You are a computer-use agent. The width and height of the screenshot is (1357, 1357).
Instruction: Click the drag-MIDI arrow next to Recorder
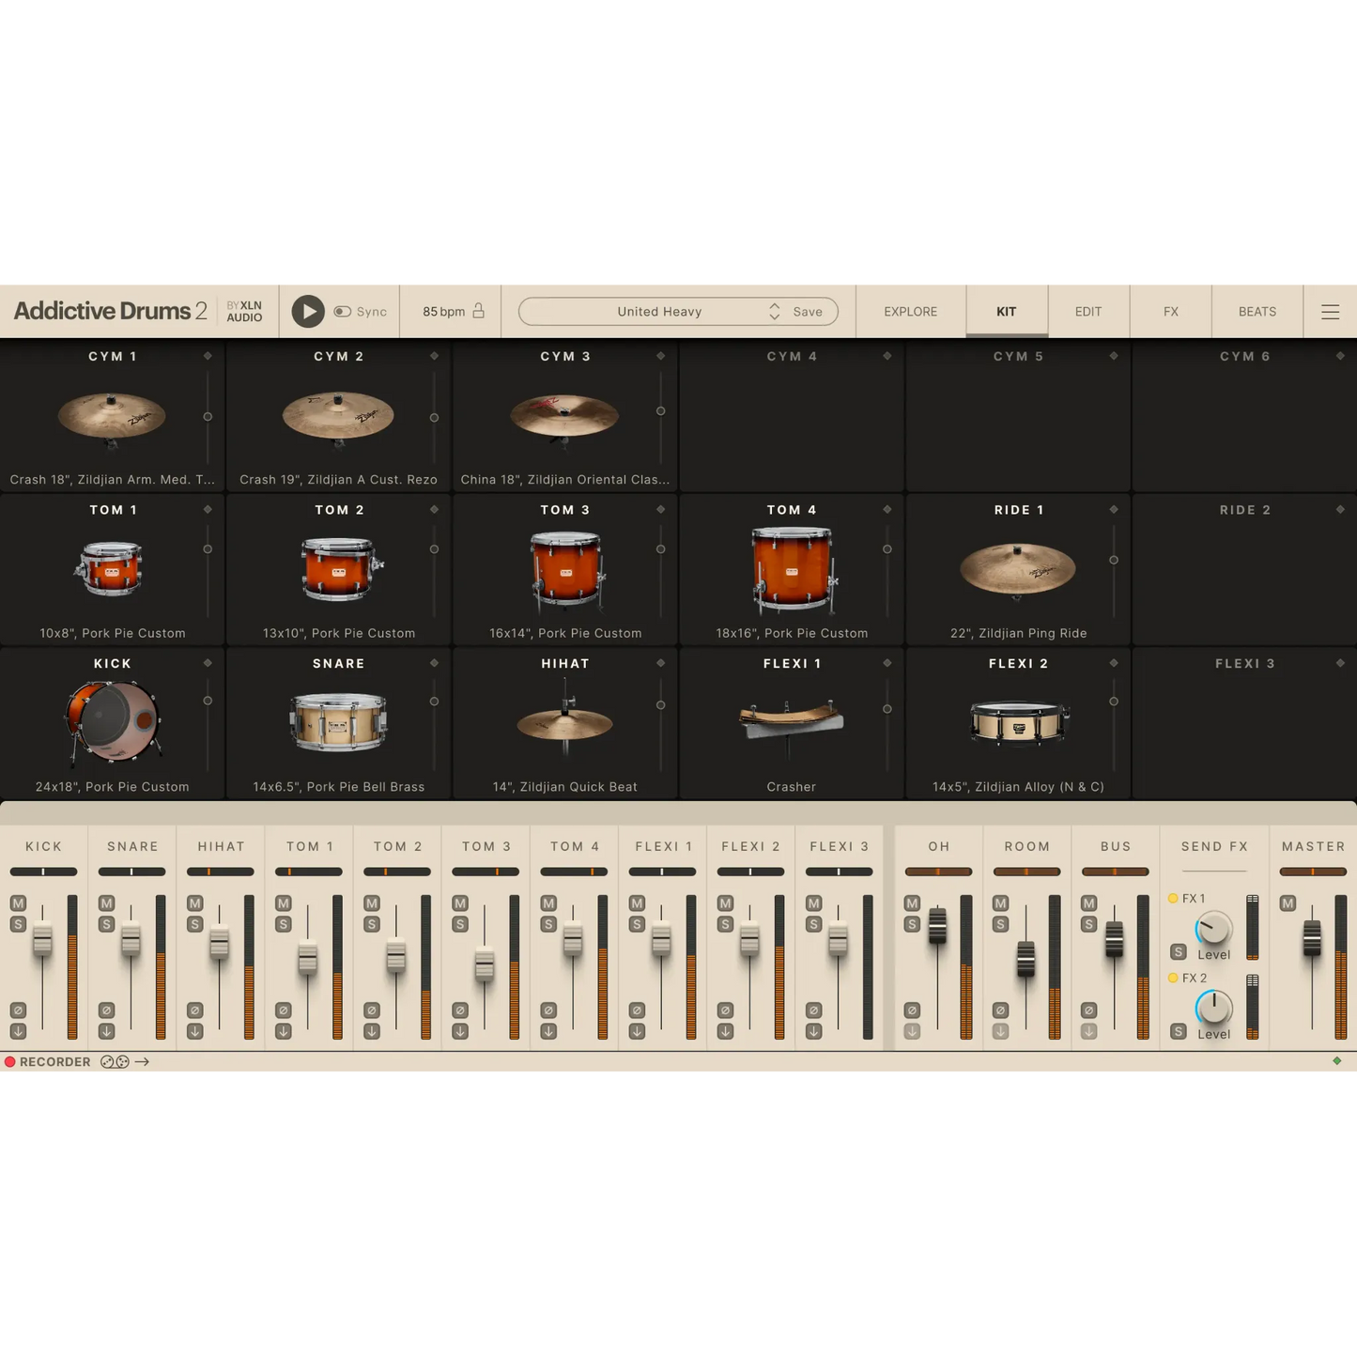pyautogui.click(x=143, y=1061)
